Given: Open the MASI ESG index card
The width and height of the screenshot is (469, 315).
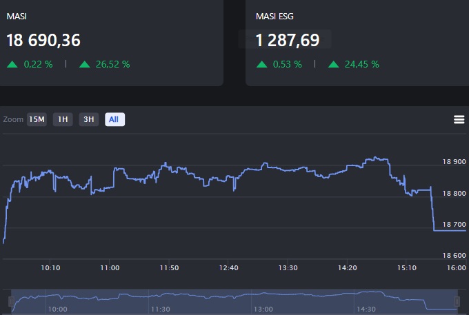Looking at the screenshot, I should click(357, 41).
